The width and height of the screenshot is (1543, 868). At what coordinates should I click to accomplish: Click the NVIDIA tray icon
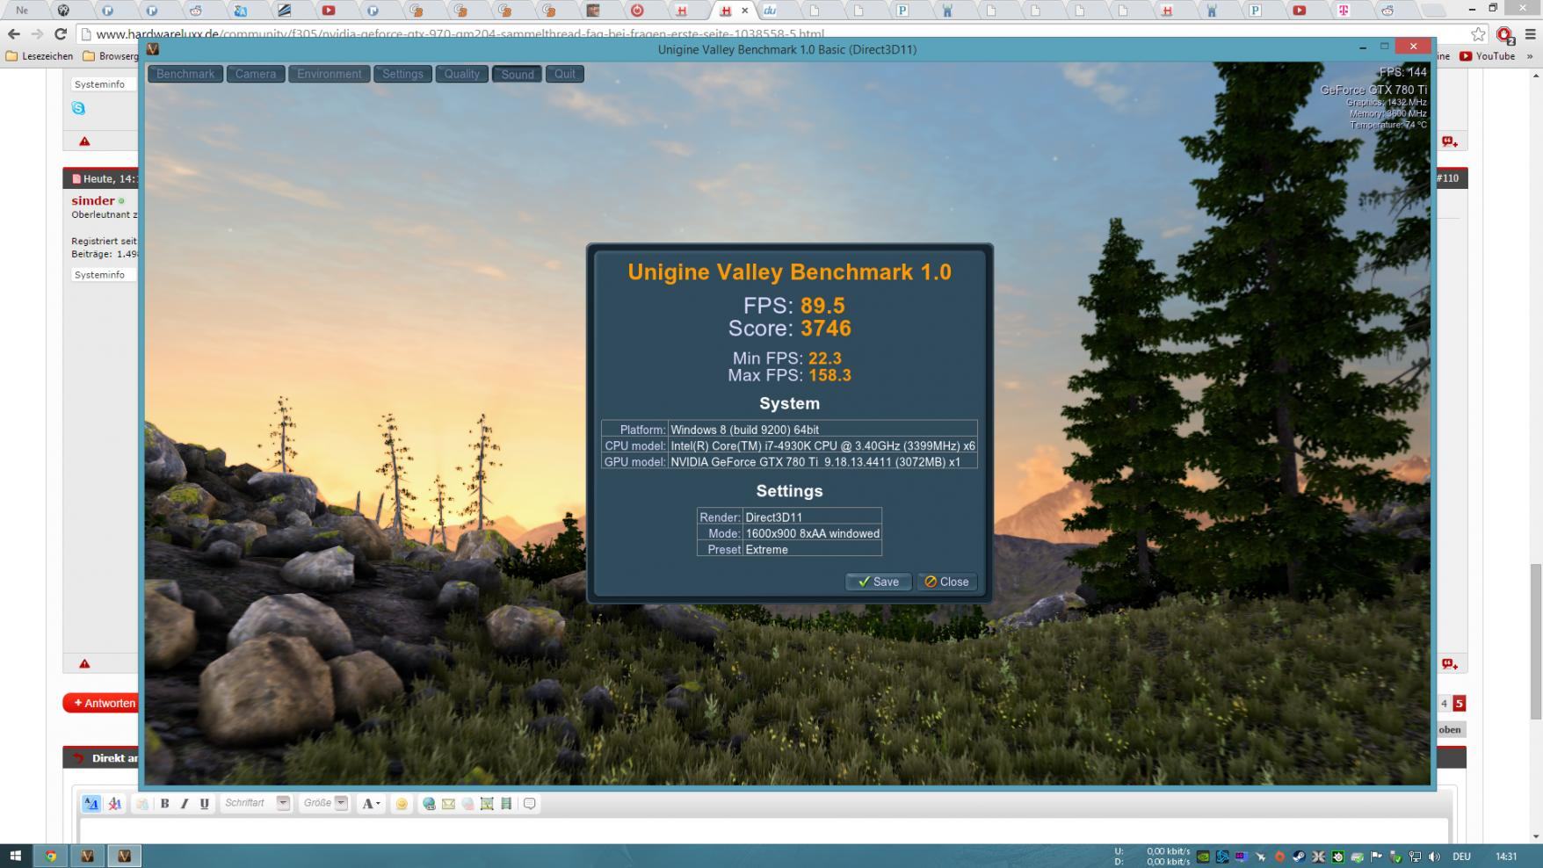coord(1203,857)
